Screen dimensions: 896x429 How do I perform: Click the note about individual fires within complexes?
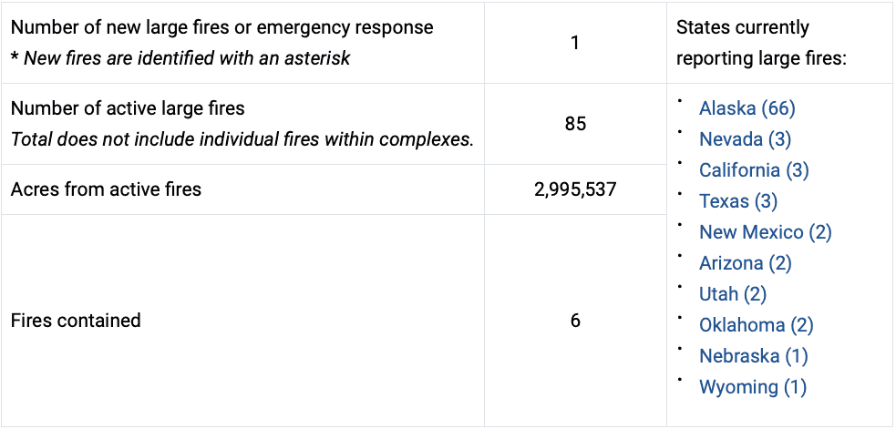tap(242, 139)
